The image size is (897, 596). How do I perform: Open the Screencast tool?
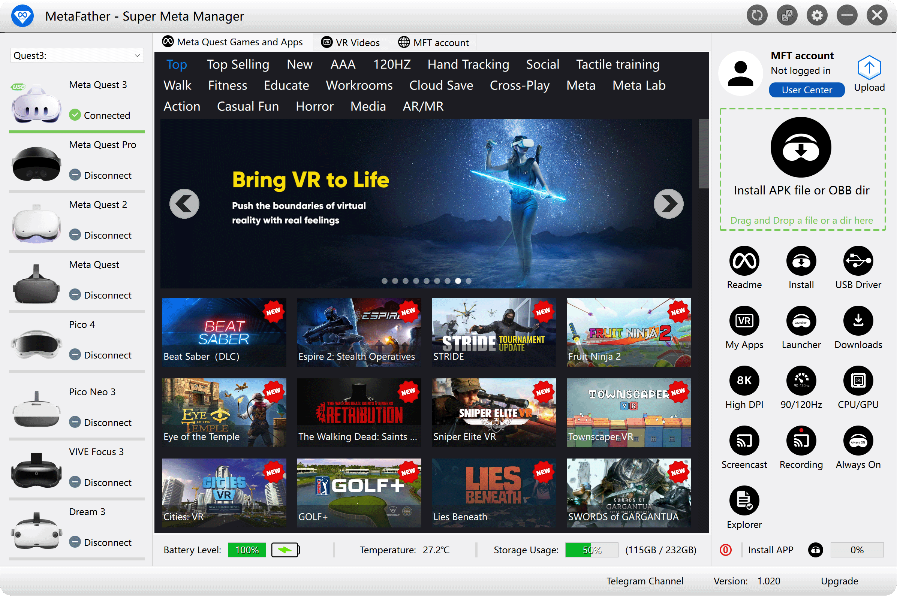pyautogui.click(x=744, y=441)
